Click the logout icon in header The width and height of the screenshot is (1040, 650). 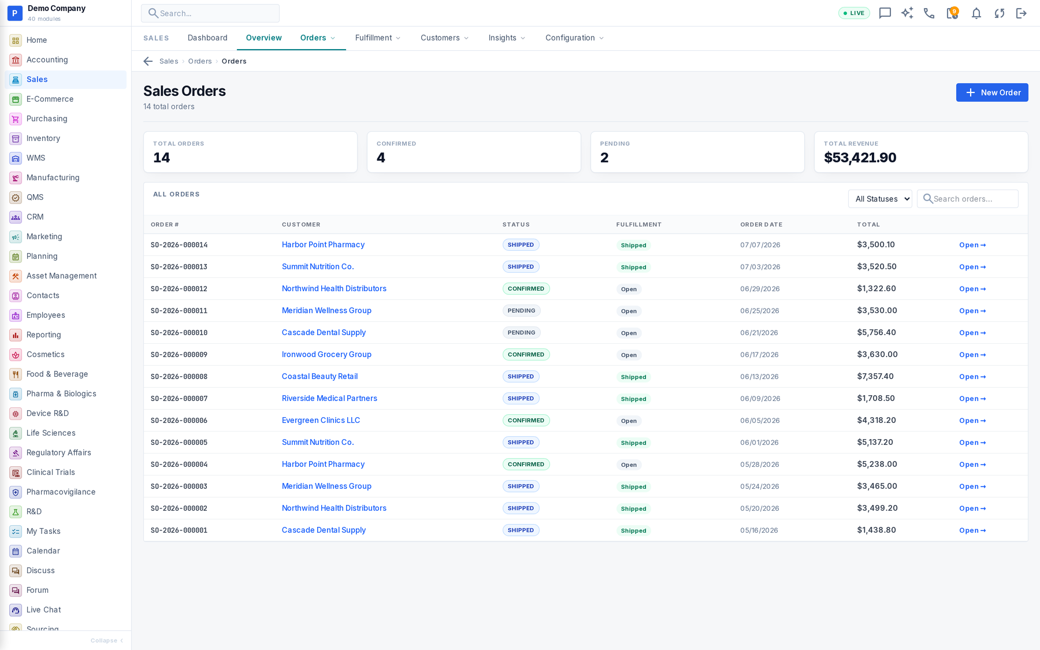click(1022, 13)
